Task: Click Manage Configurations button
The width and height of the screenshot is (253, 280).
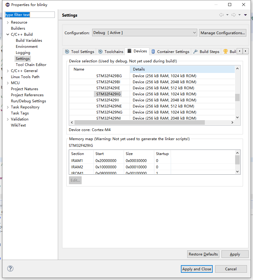Action: click(223, 33)
